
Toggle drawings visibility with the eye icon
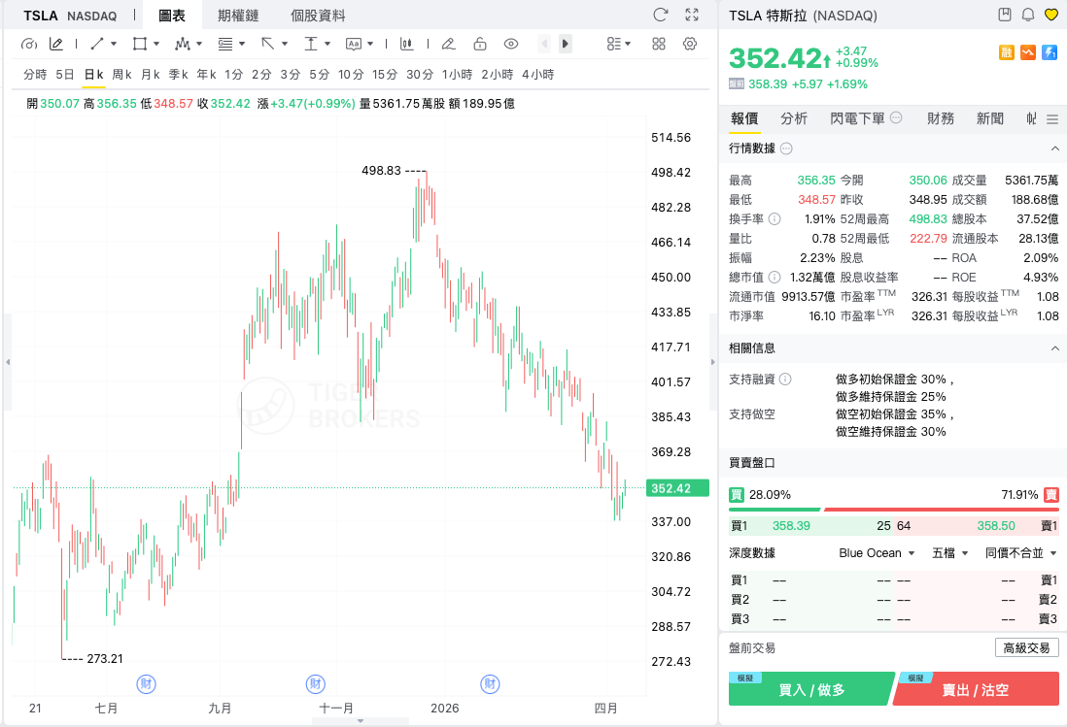point(511,45)
